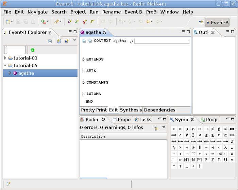Insert the equivalence ⇔ symbol
Screen dimensions: 238x190
pos(232,129)
